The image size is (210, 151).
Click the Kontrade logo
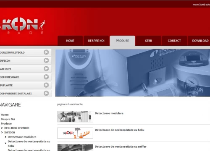click(22, 26)
